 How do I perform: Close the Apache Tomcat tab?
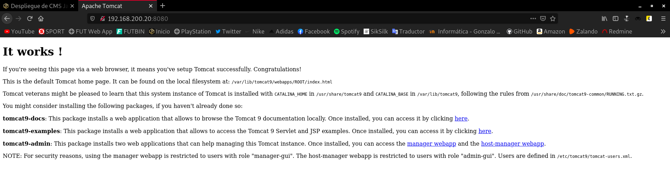[151, 6]
